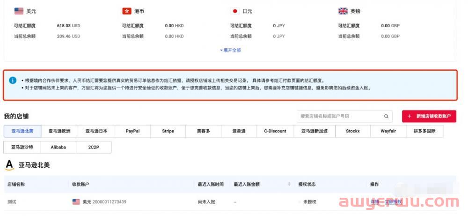Select the 拼多多国际 tab
The height and width of the screenshot is (216, 468).
424,131
